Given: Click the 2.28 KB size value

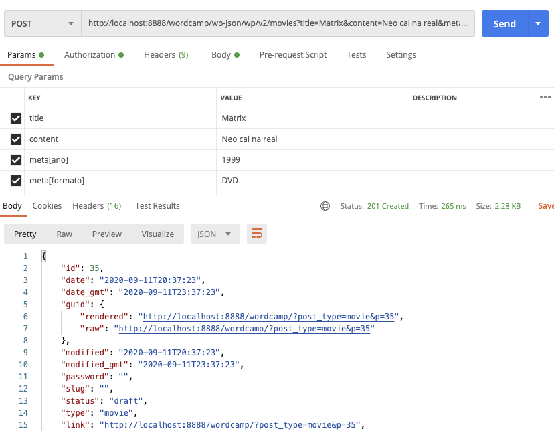Looking at the screenshot, I should click(507, 206).
